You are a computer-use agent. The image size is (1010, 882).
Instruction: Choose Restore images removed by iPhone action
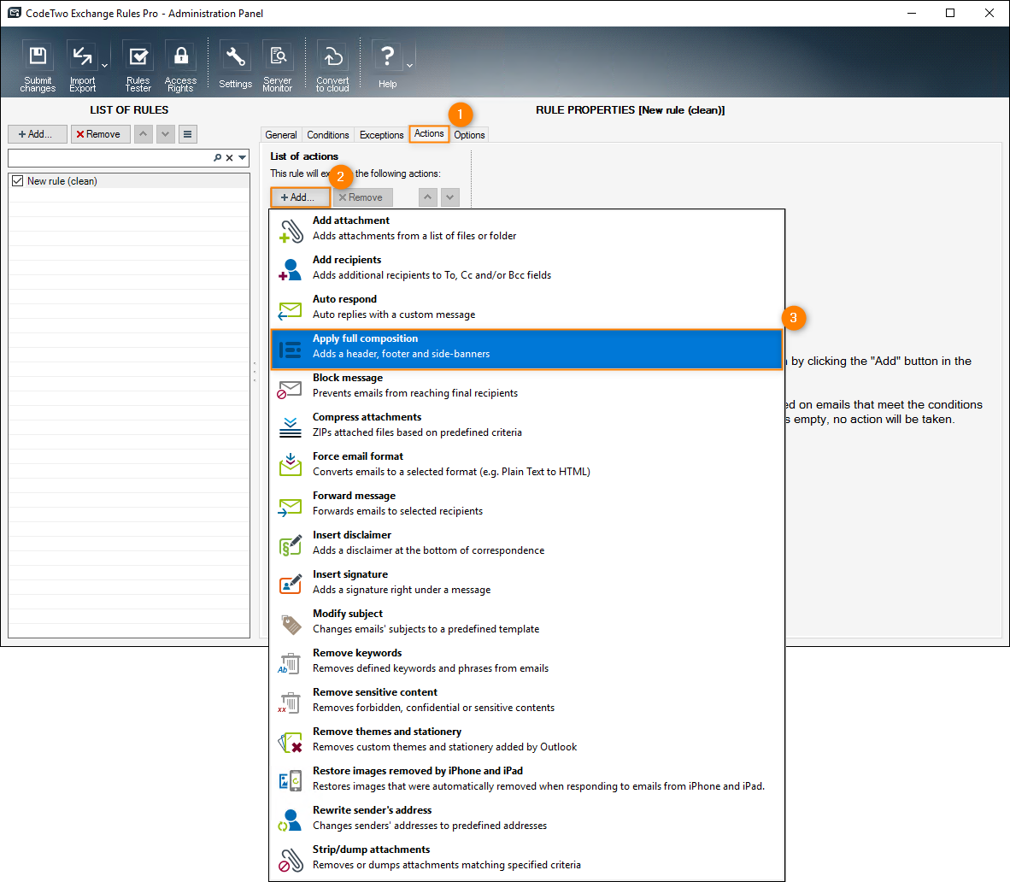(x=526, y=779)
